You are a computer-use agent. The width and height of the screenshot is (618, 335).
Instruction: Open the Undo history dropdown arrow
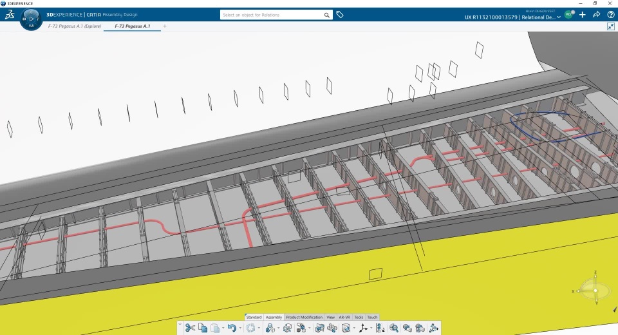point(240,328)
